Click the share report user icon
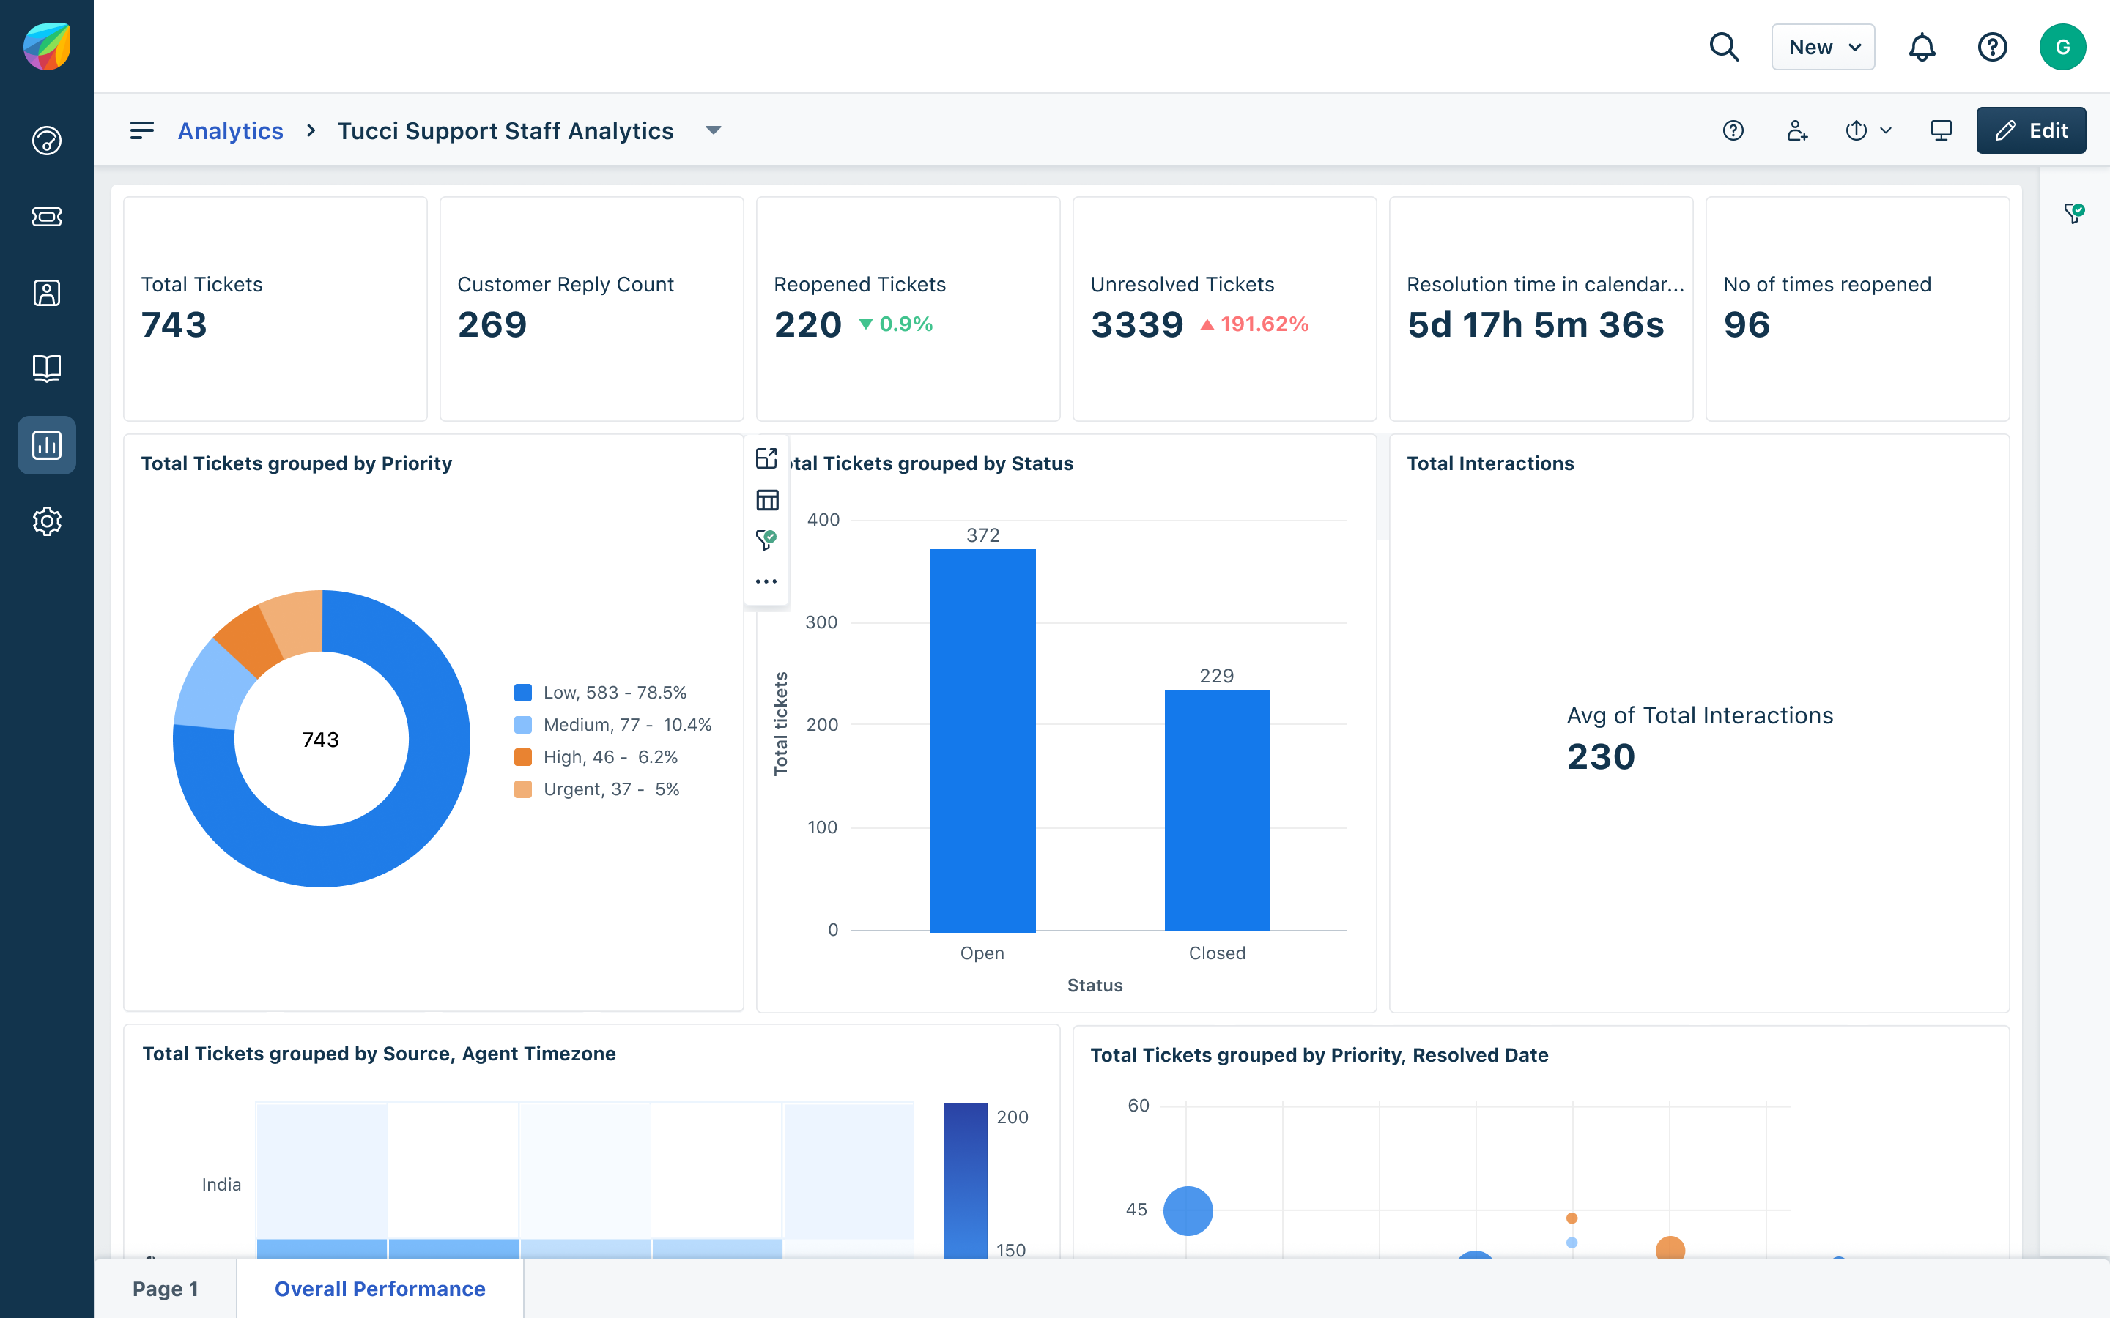The width and height of the screenshot is (2110, 1318). [x=1796, y=131]
